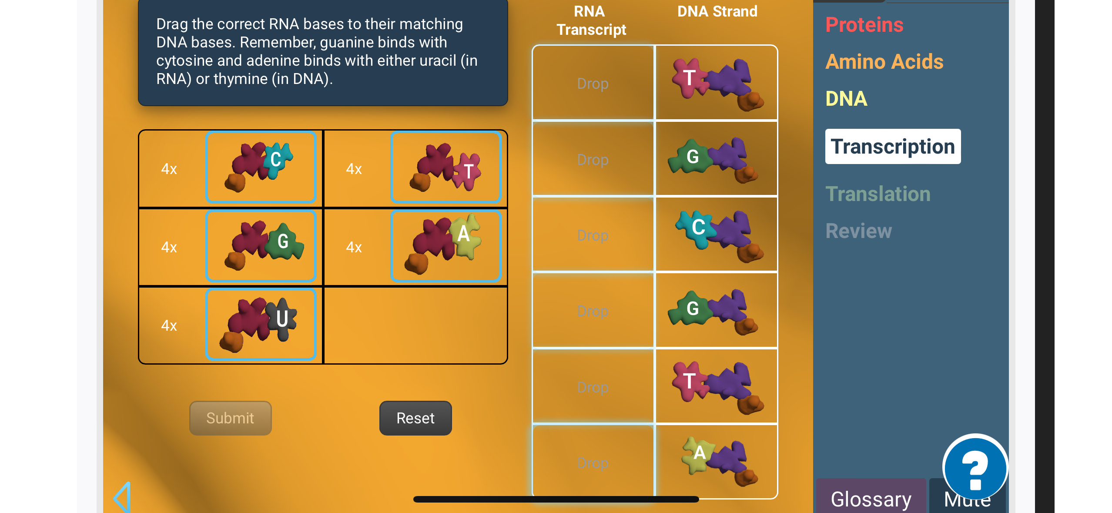Select the cytosine (C) RNA base tile
Screen dimensions: 1112x513
261,168
